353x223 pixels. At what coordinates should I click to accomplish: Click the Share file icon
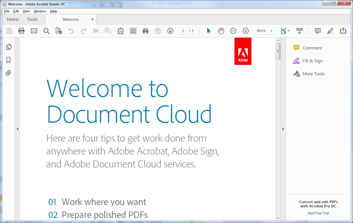[x=343, y=31]
